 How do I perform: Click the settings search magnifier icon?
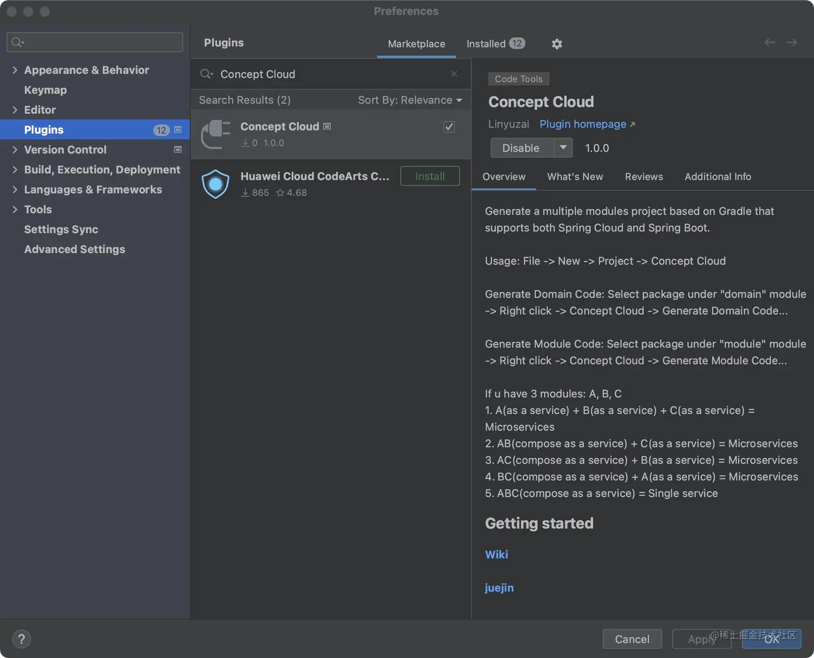click(x=18, y=42)
